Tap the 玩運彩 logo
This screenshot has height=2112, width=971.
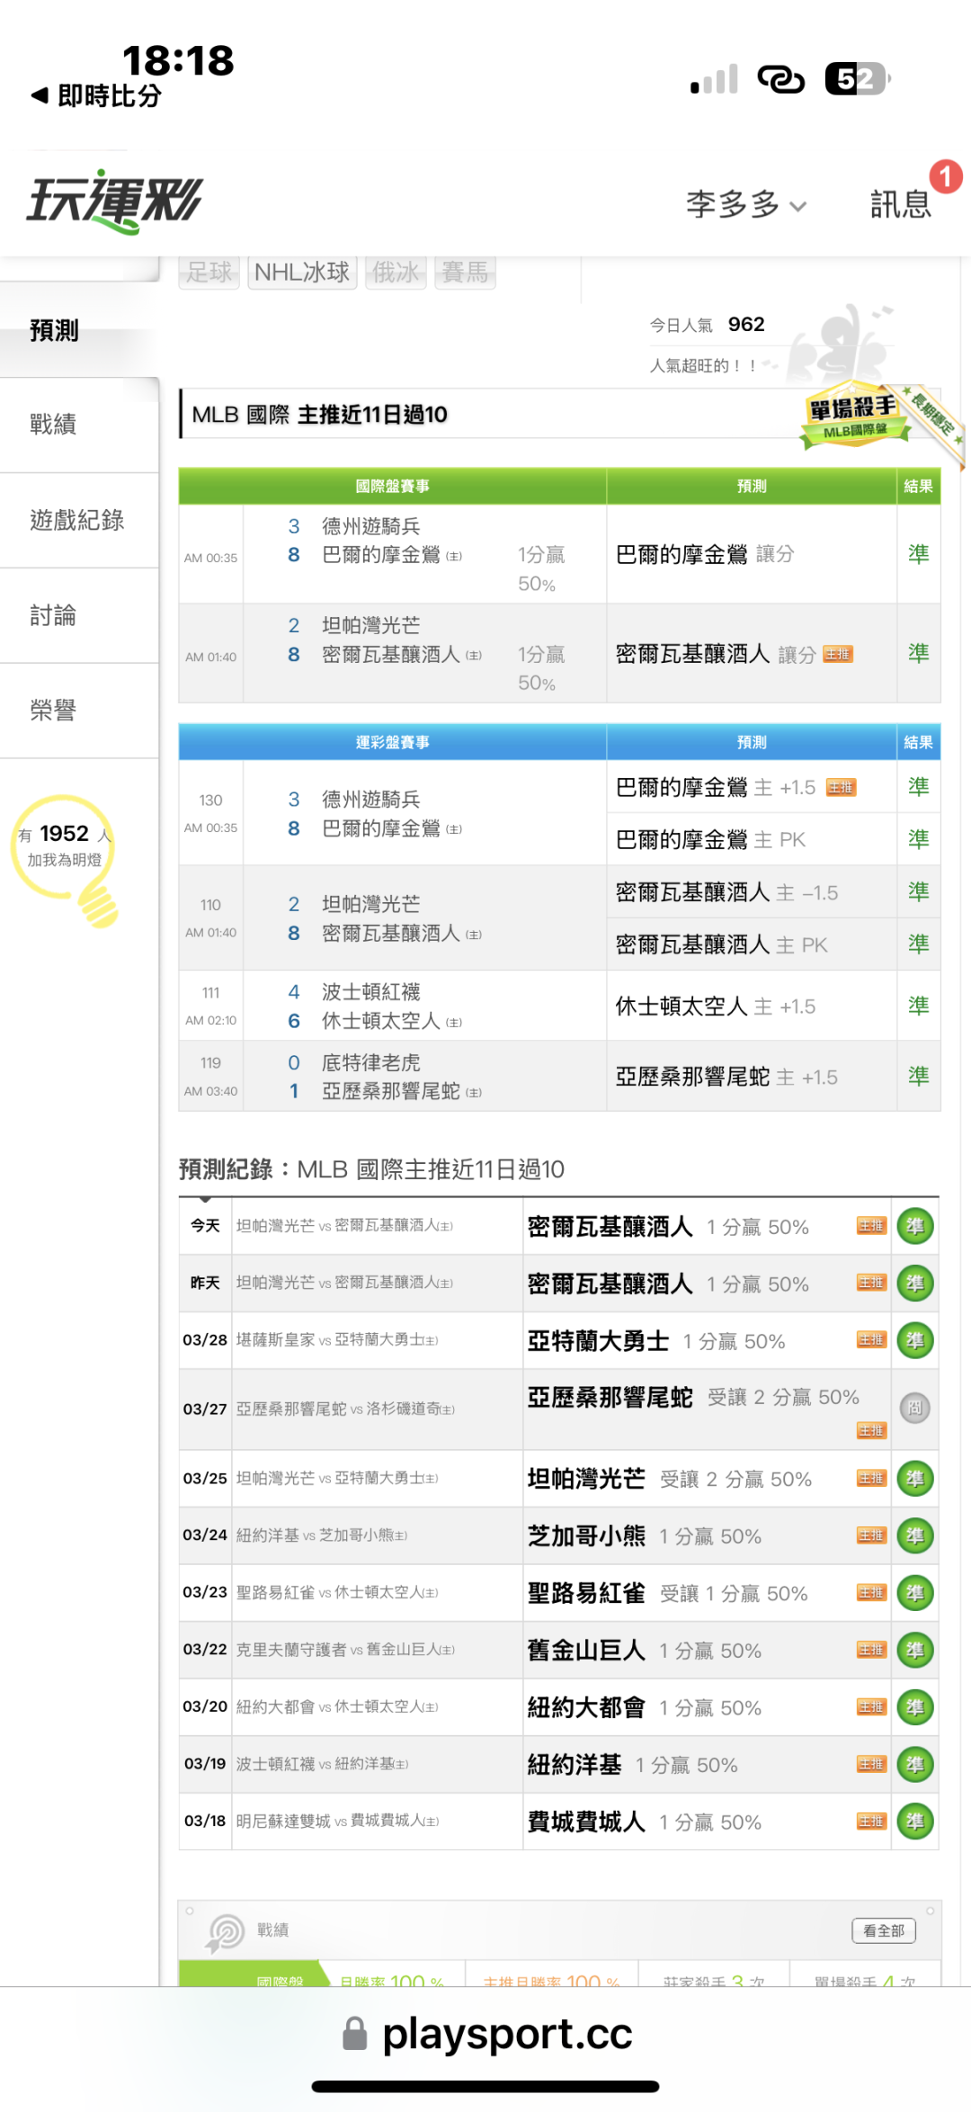click(114, 201)
